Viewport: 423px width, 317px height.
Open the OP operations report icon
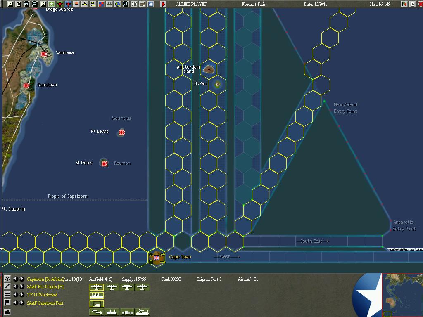click(x=134, y=4)
